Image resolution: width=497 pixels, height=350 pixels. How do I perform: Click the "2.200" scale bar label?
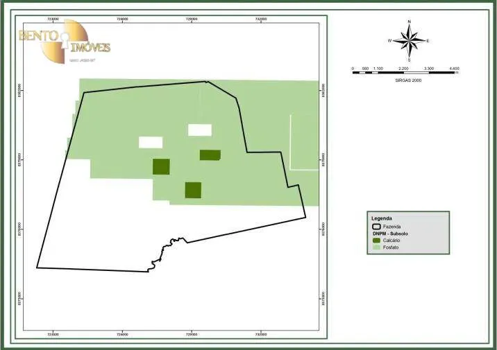pos(403,69)
